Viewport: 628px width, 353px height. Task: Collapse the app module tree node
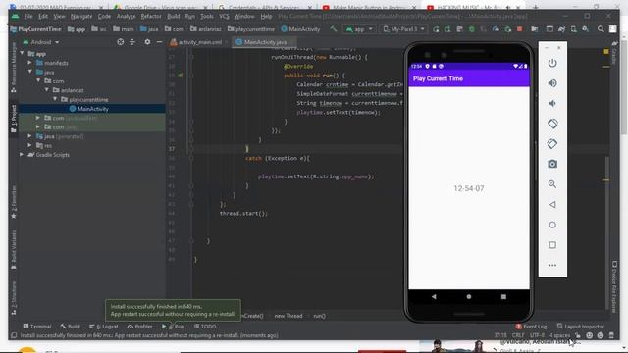[x=22, y=53]
